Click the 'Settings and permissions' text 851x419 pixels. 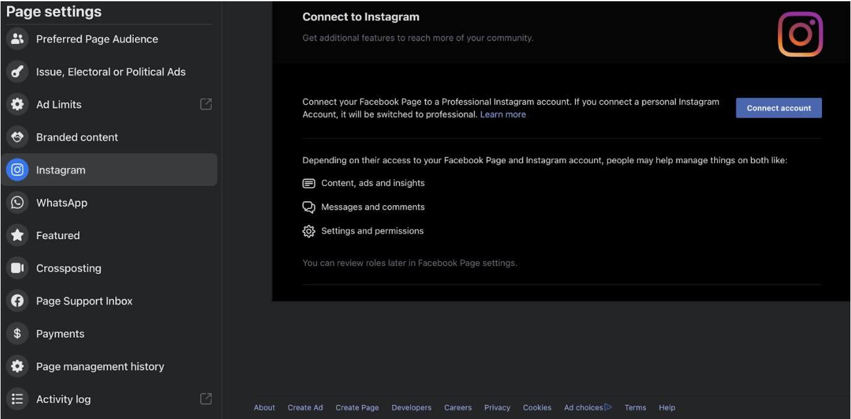click(372, 231)
